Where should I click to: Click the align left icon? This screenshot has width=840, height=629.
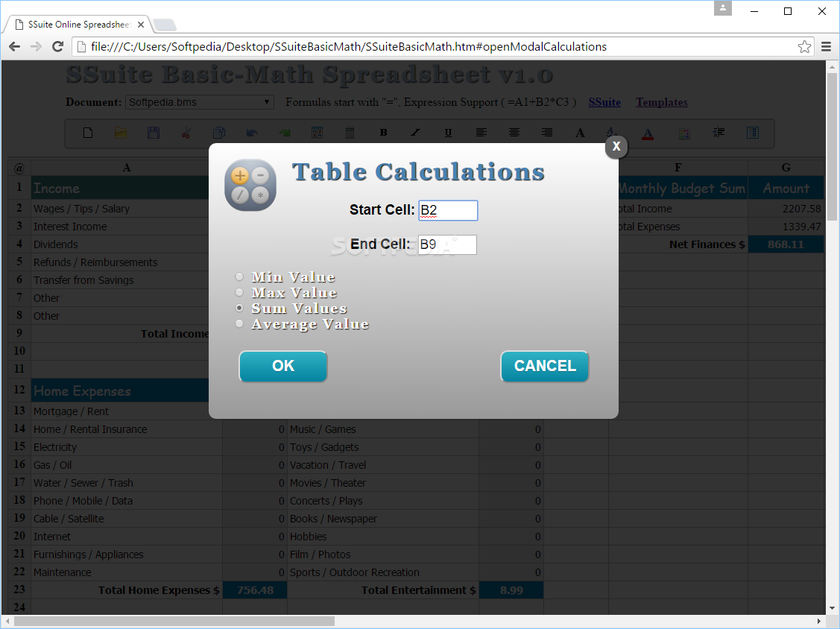pyautogui.click(x=481, y=133)
